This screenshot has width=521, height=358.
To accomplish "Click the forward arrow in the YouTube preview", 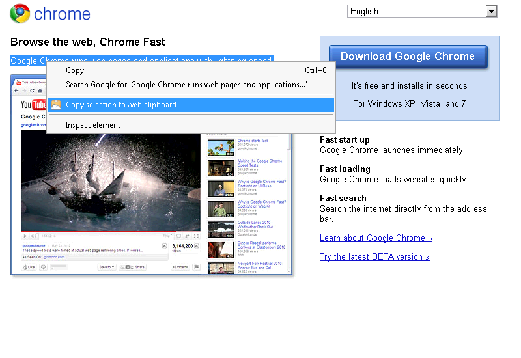I will (24, 90).
